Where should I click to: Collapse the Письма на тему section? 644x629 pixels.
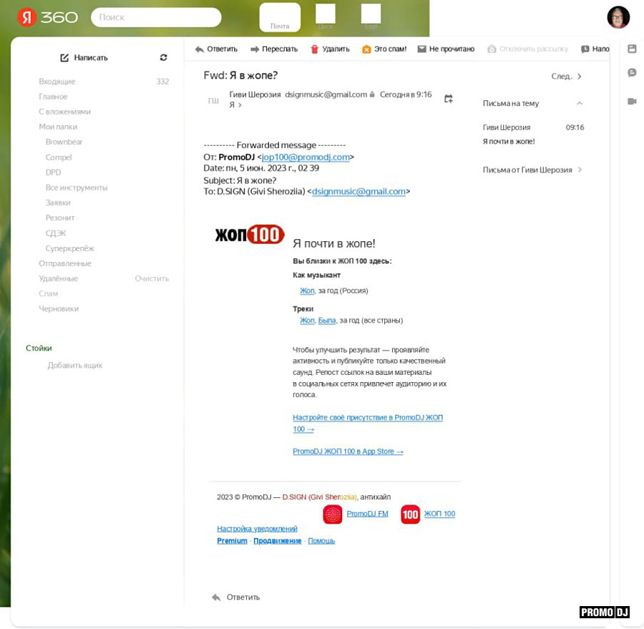(579, 103)
